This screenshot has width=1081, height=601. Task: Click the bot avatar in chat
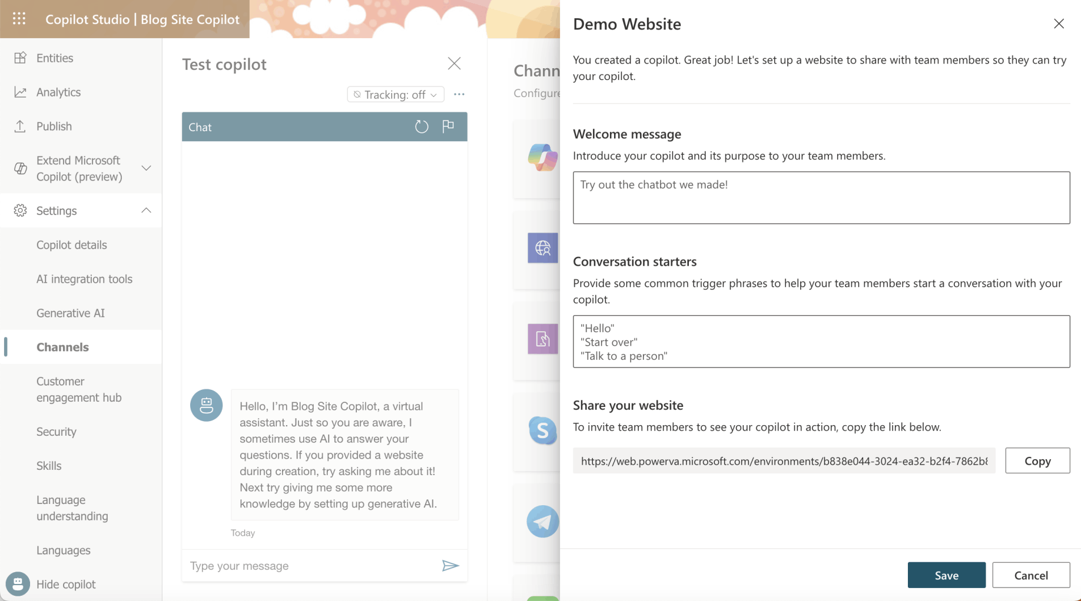pyautogui.click(x=206, y=405)
